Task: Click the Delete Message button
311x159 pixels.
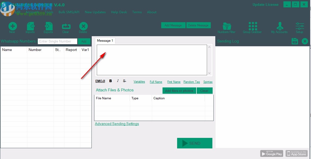Action: click(198, 25)
